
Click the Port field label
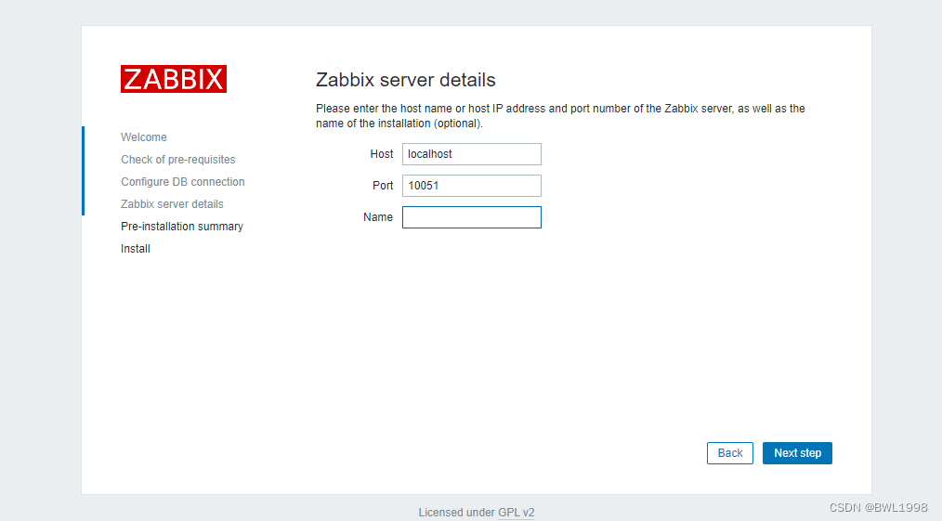click(383, 186)
